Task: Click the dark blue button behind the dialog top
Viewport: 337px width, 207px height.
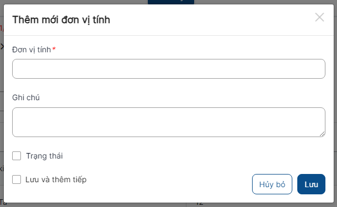Action: point(171,2)
